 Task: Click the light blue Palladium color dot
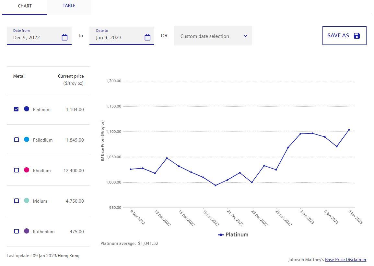pyautogui.click(x=27, y=139)
